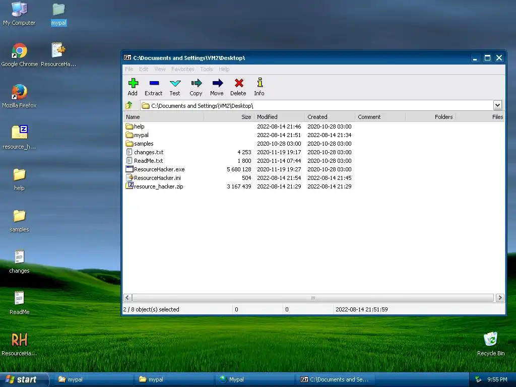
Task: Select the ReadMe text file on desktop
Action: point(19,303)
